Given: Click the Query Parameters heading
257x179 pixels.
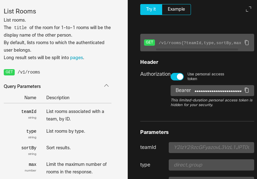Looking at the screenshot, I should click(22, 86).
